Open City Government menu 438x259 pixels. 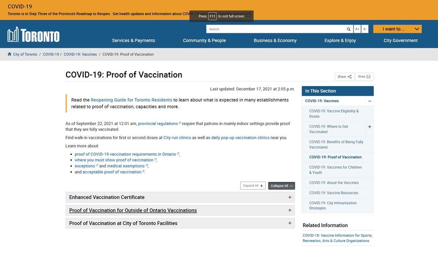[401, 40]
